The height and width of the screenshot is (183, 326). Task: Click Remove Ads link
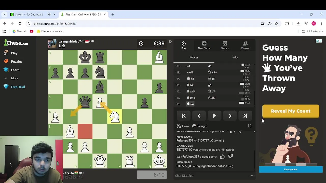[x=291, y=170]
